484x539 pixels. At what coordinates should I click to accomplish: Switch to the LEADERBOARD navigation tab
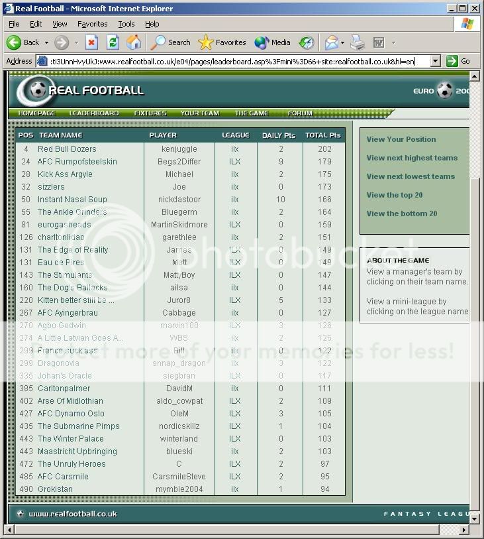coord(94,113)
